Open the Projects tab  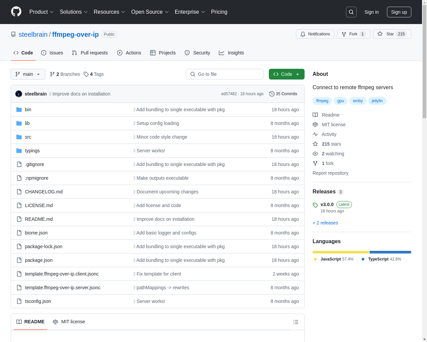(x=163, y=53)
